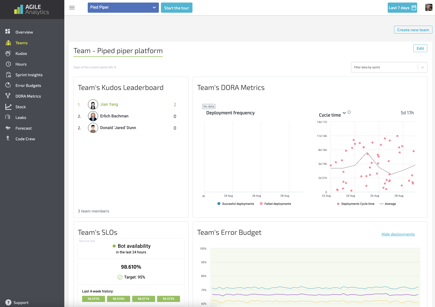Open Kudos via clapping hands icon
435x307 pixels.
[x=8, y=53]
